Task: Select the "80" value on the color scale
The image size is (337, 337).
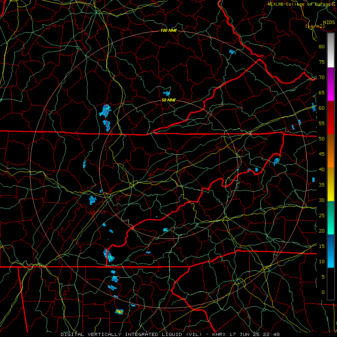Action: [322, 47]
